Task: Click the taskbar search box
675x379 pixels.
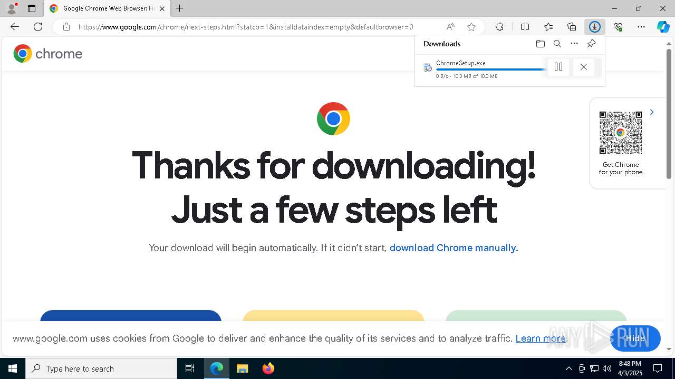Action: coord(101,368)
